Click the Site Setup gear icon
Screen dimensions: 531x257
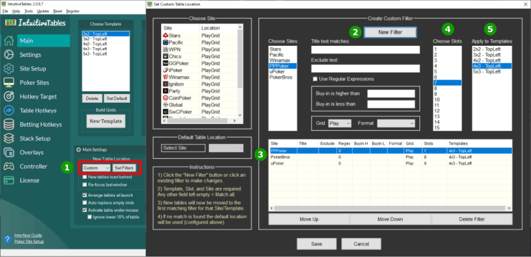point(9,69)
